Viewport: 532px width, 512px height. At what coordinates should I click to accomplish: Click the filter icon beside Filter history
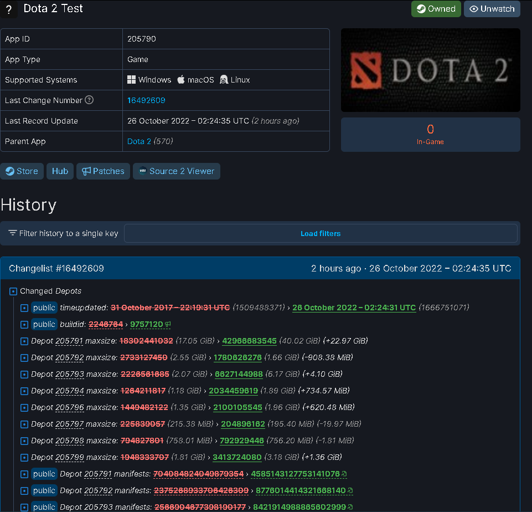13,233
